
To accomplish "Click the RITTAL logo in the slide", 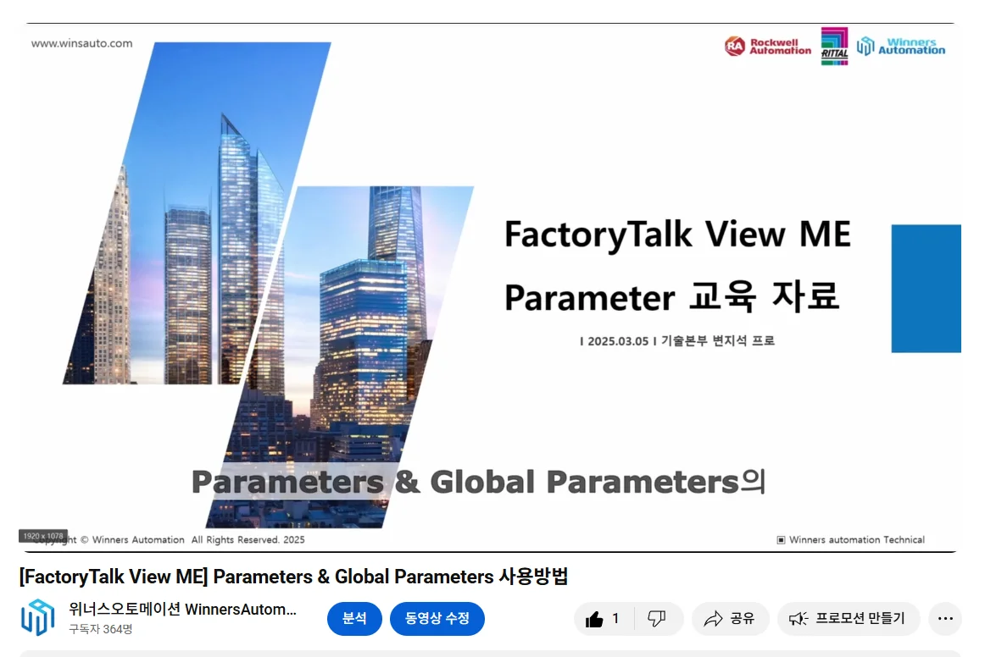I will [x=834, y=46].
